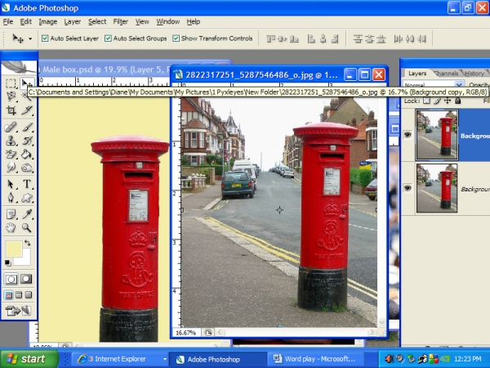Uncheck Show Transform Controls
Screen dimensions: 490x368
tap(176, 38)
